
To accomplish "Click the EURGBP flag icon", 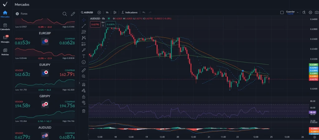I will 45,41.
